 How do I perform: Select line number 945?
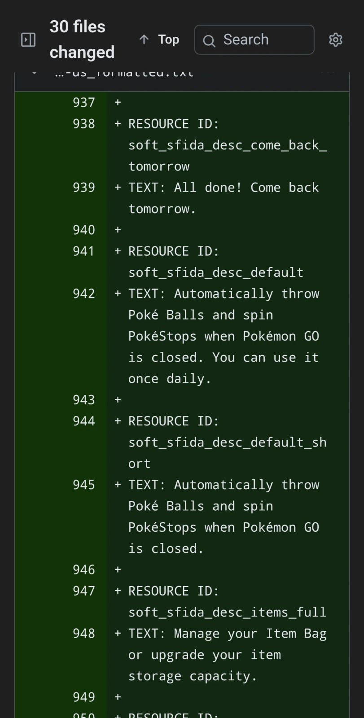coord(84,485)
